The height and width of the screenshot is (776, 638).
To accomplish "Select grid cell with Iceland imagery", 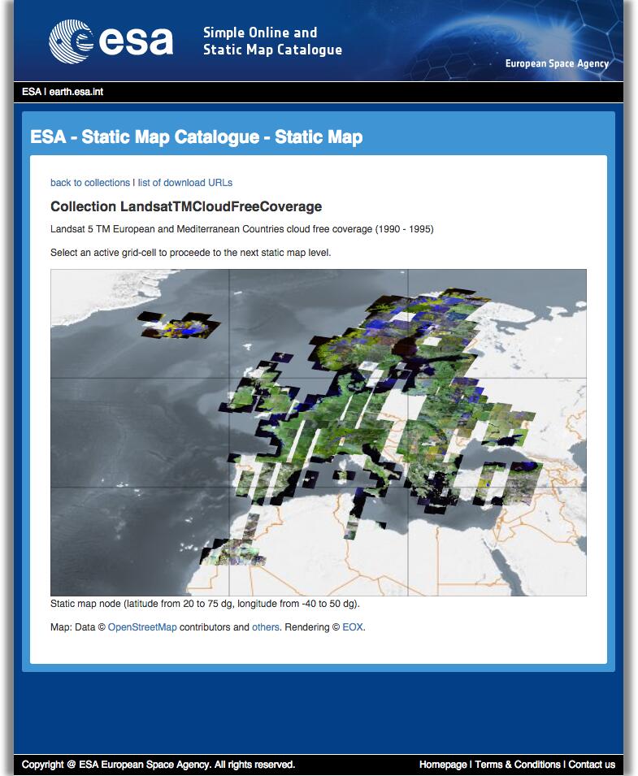I will (x=140, y=324).
